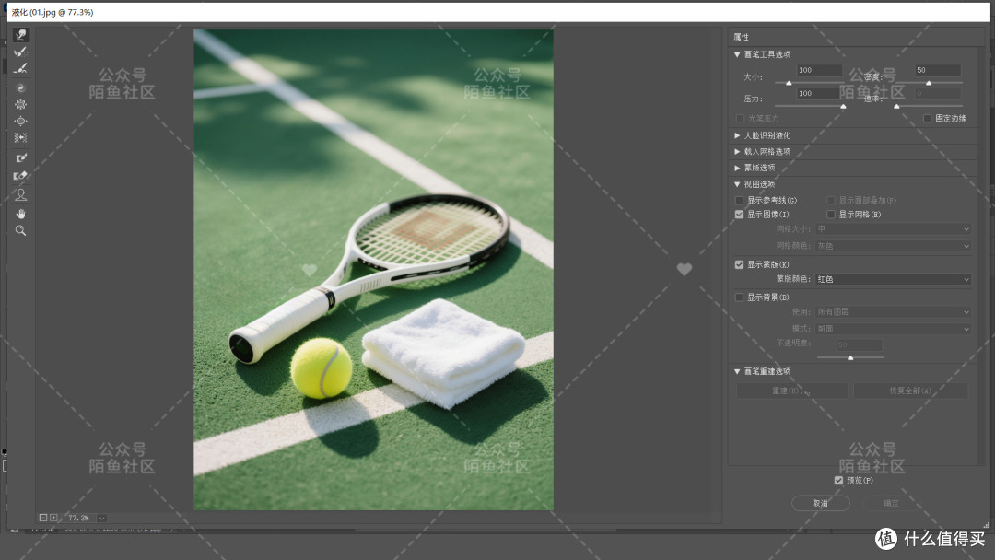Open the zoom percentage dropdown
The width and height of the screenshot is (995, 560).
(x=101, y=519)
